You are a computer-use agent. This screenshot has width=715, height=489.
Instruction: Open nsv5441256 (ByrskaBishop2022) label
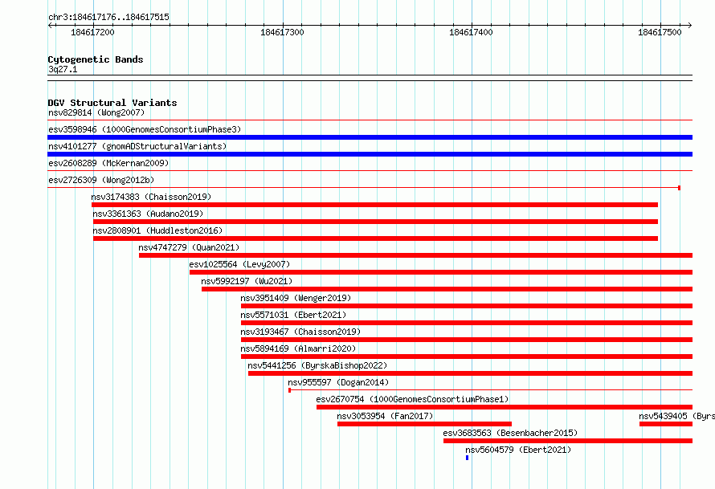[x=317, y=365]
